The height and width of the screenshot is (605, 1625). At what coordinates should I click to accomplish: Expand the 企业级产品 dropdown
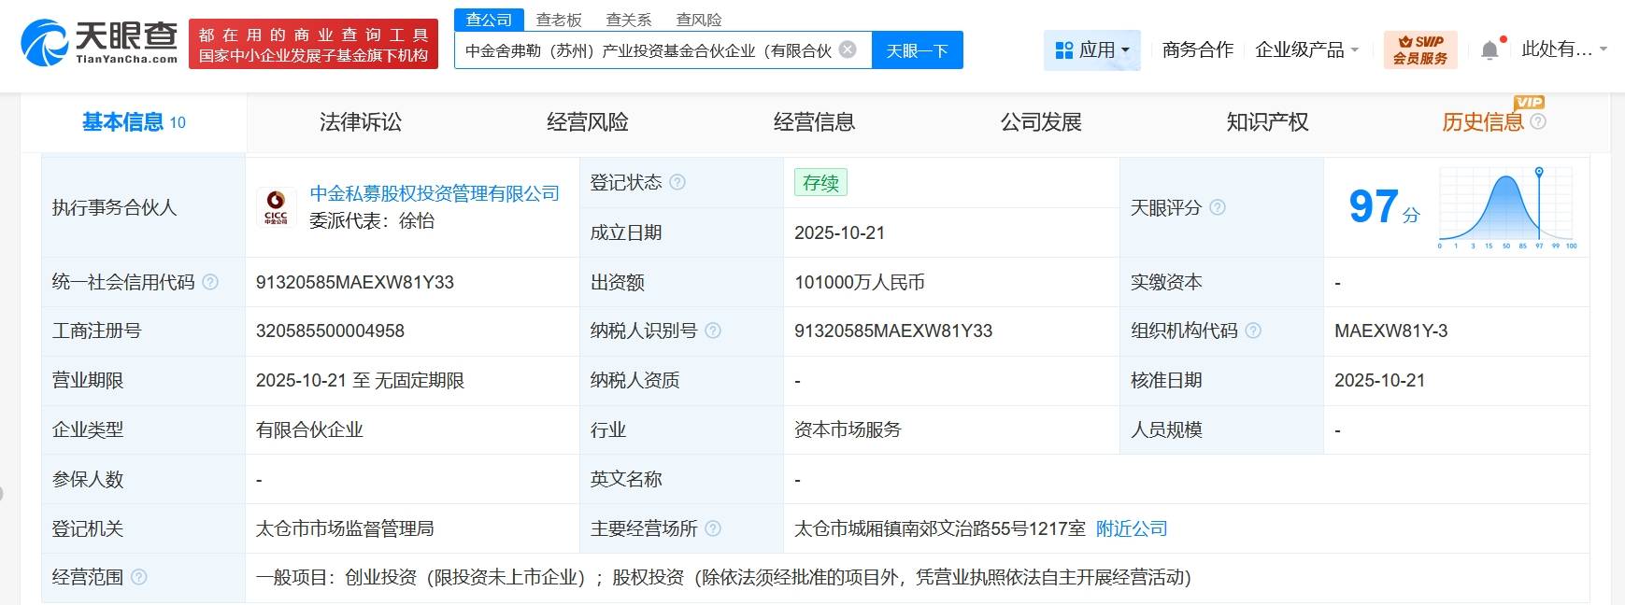(1306, 50)
